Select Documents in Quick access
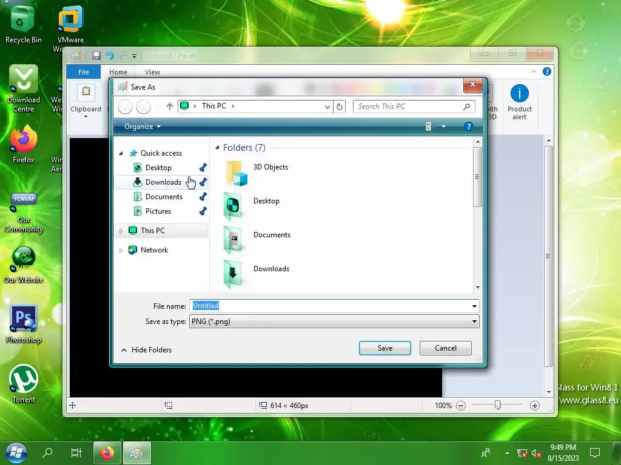Viewport: 621px width, 465px height. tap(164, 197)
